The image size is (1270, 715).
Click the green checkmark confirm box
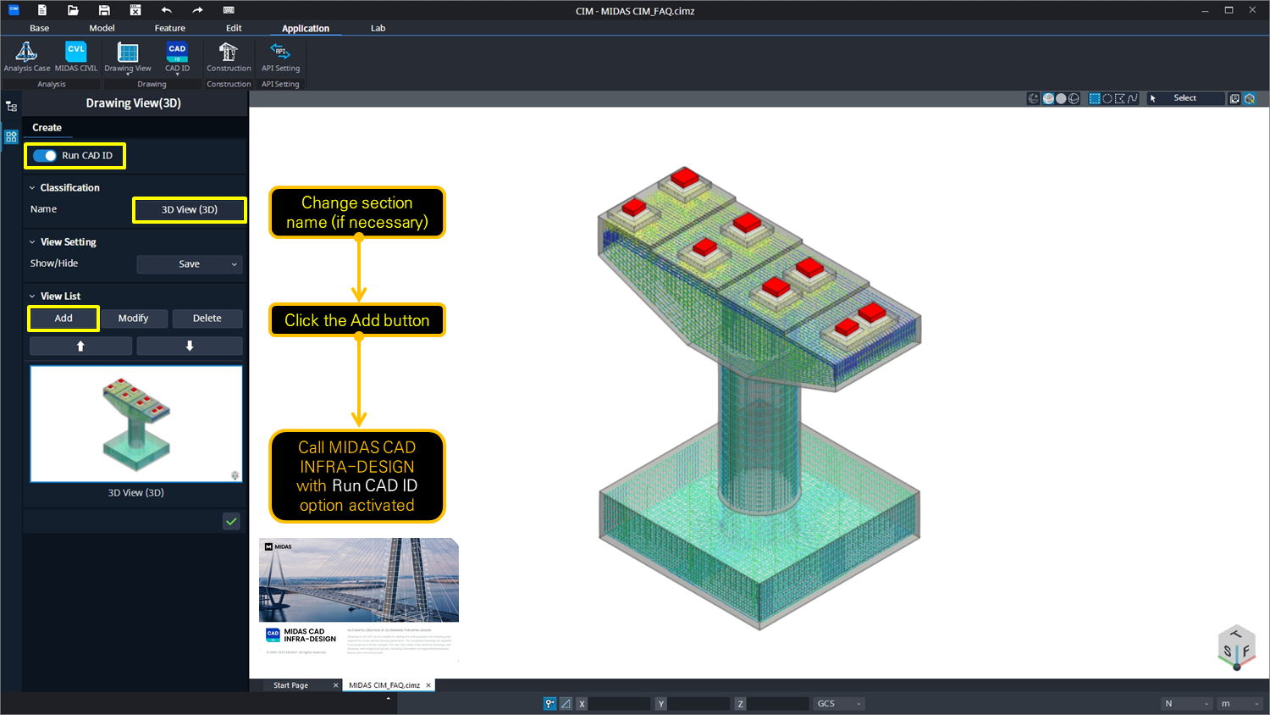231,522
